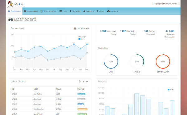Click the funnel icon beside Segment
Viewport: 187px width, 115px height.
[x=71, y=11]
